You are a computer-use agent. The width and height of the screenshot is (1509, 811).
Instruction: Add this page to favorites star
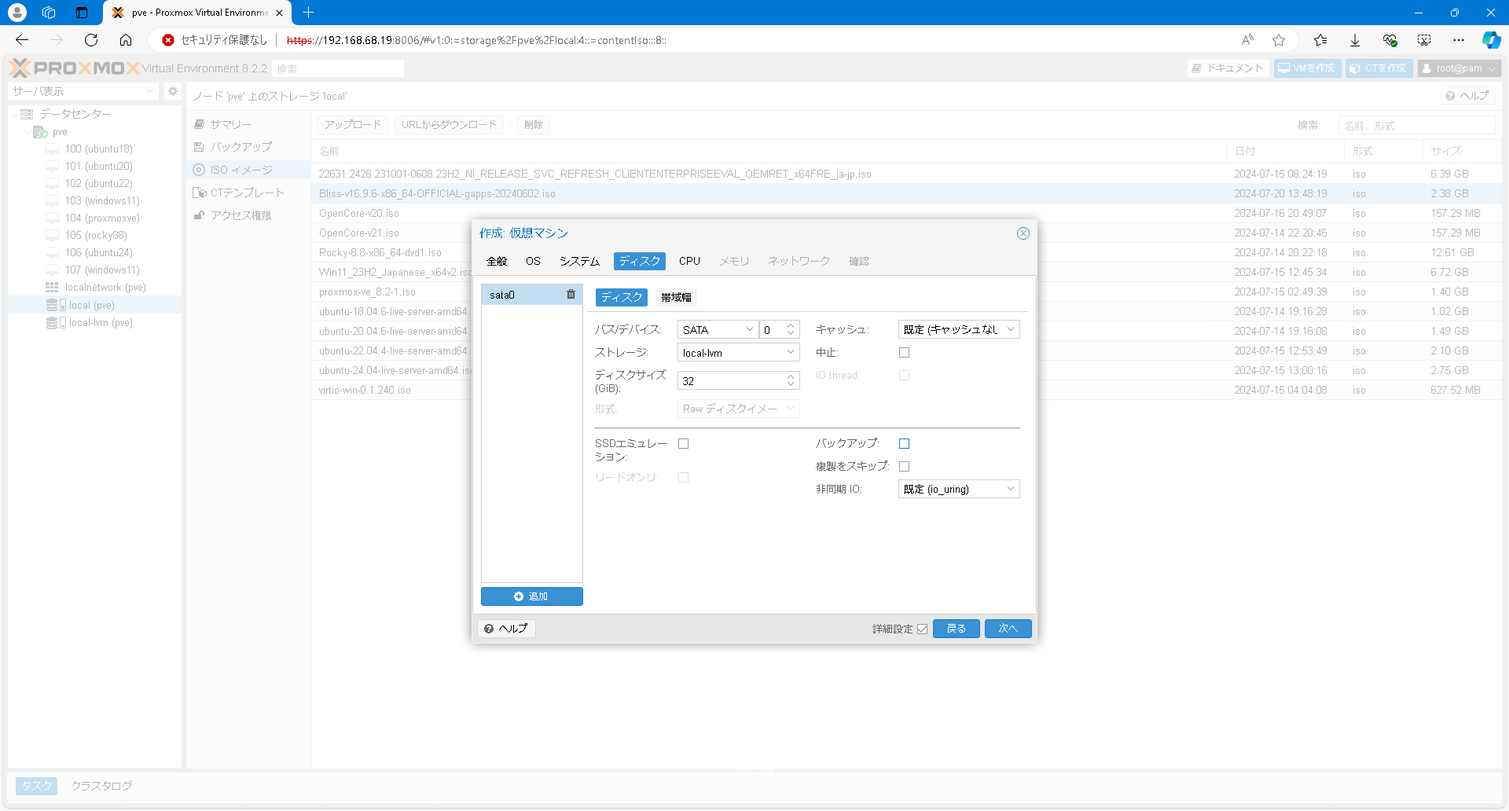point(1279,40)
